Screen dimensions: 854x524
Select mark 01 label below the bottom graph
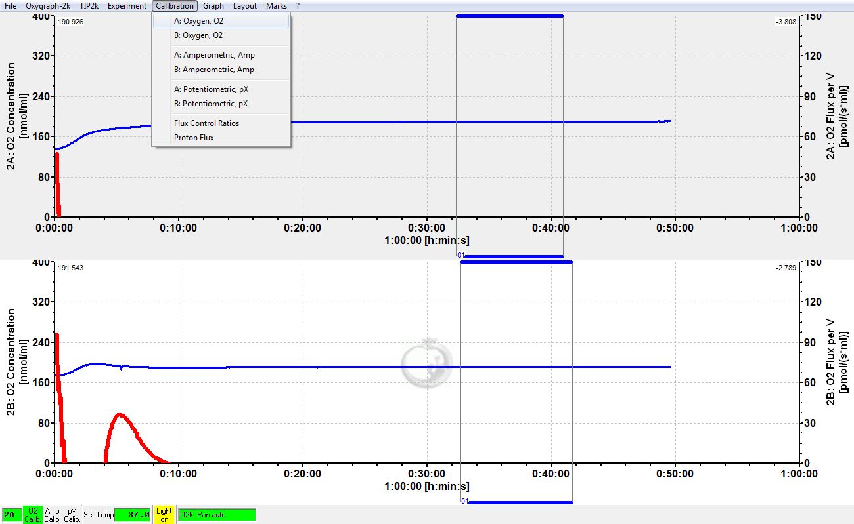click(464, 502)
